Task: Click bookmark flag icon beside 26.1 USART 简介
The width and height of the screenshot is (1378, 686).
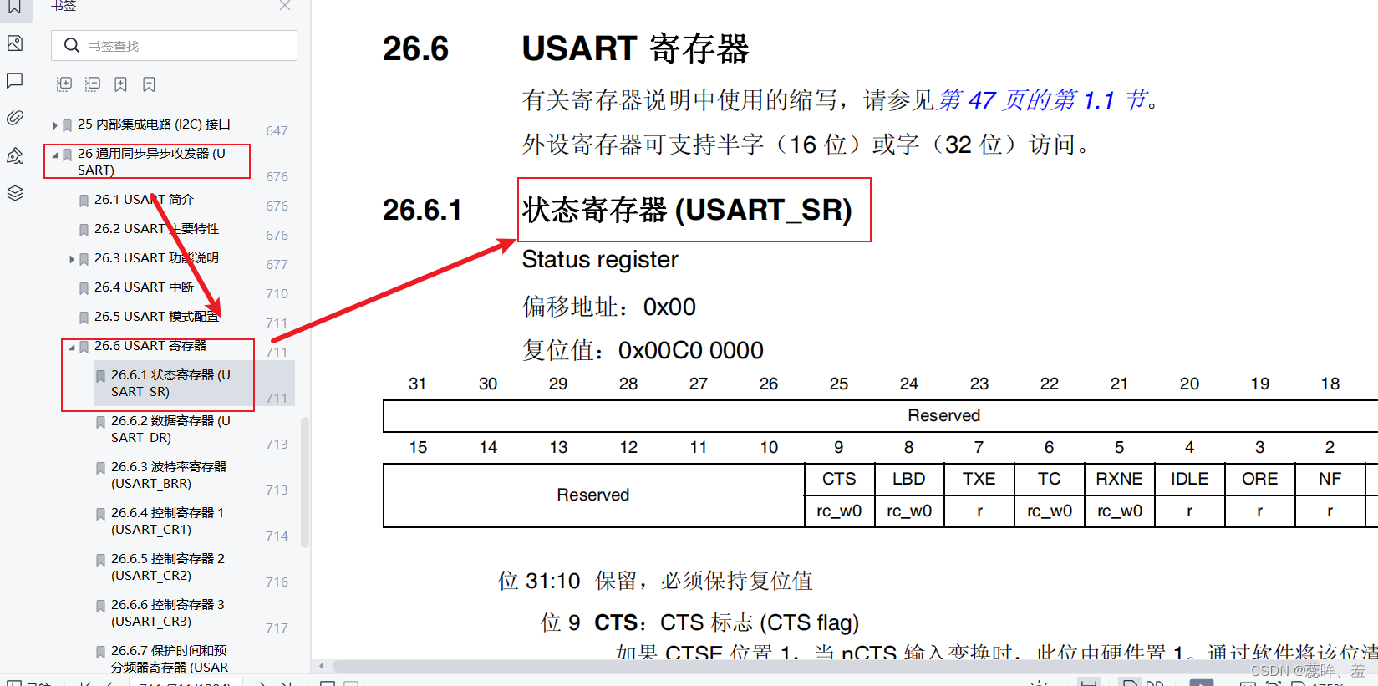Action: [x=84, y=201]
